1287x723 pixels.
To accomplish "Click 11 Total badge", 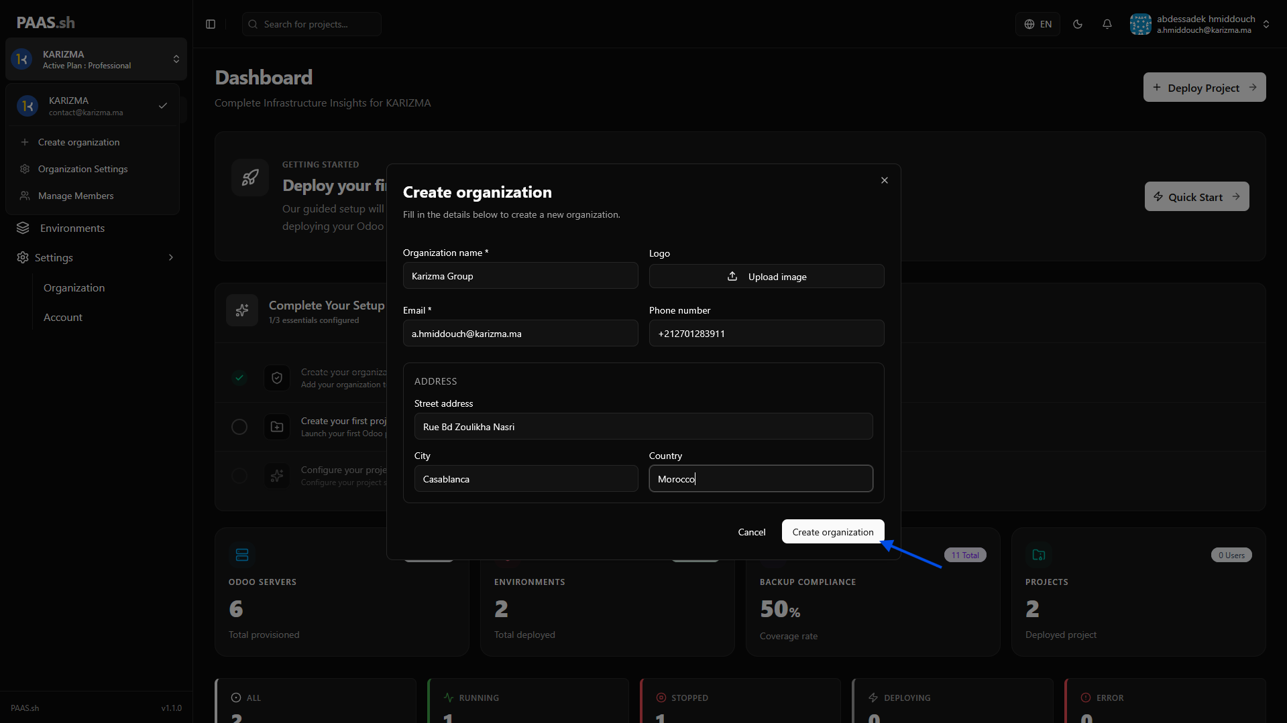I will pyautogui.click(x=965, y=555).
